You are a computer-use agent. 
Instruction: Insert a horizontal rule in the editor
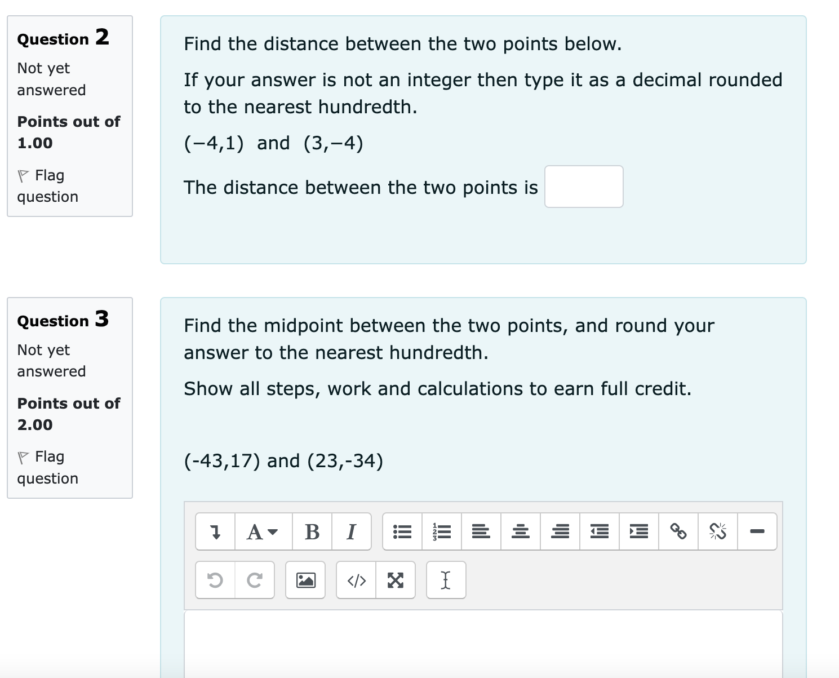[x=757, y=531]
